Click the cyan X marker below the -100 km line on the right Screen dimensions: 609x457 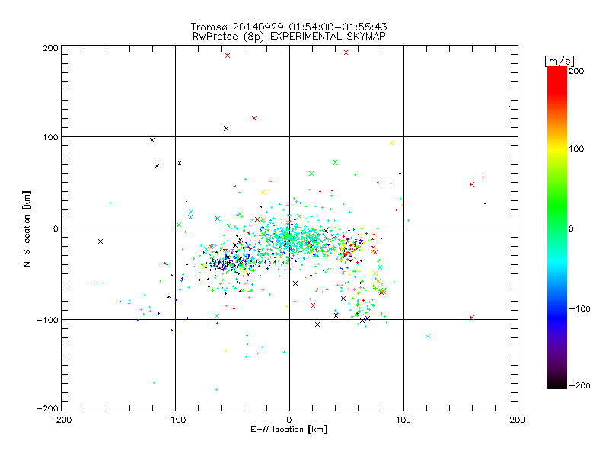[x=428, y=336]
